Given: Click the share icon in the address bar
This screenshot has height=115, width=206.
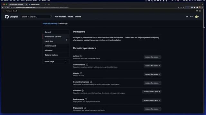Looking at the screenshot, I should point(181,7).
